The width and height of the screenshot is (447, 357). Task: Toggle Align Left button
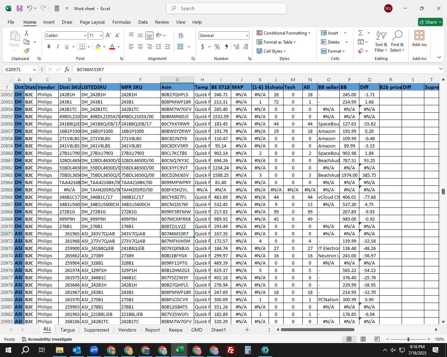coord(131,47)
